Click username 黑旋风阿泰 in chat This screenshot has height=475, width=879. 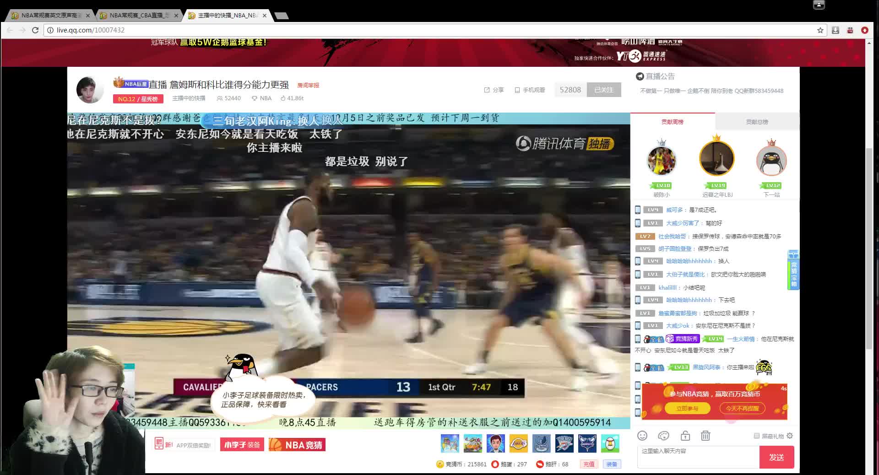[x=706, y=367]
